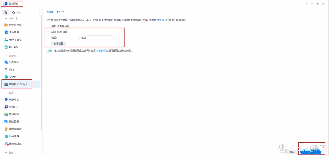Collapse the 服务 sidebar section
This screenshot has height=156, width=329.
pos(6,152)
